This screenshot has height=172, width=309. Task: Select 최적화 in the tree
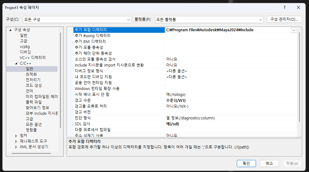point(31,74)
